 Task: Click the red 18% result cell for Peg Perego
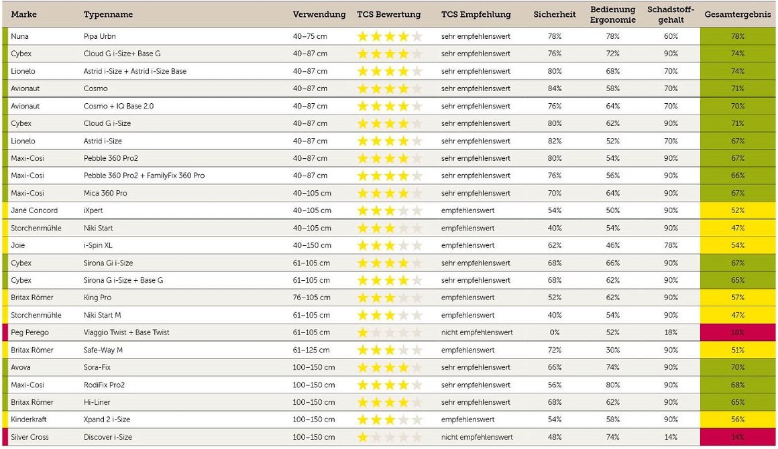click(x=737, y=333)
